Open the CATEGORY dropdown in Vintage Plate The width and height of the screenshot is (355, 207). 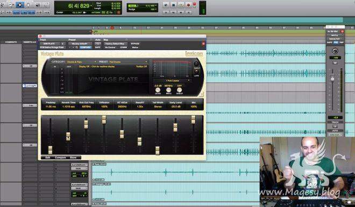[82, 62]
